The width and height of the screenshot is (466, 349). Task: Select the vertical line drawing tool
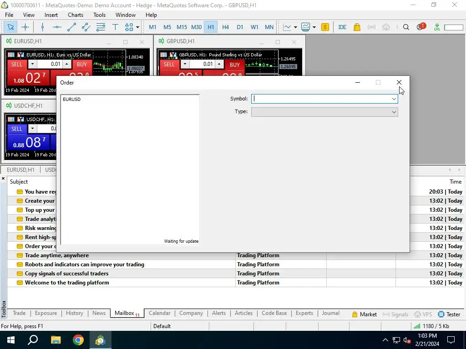[42, 27]
